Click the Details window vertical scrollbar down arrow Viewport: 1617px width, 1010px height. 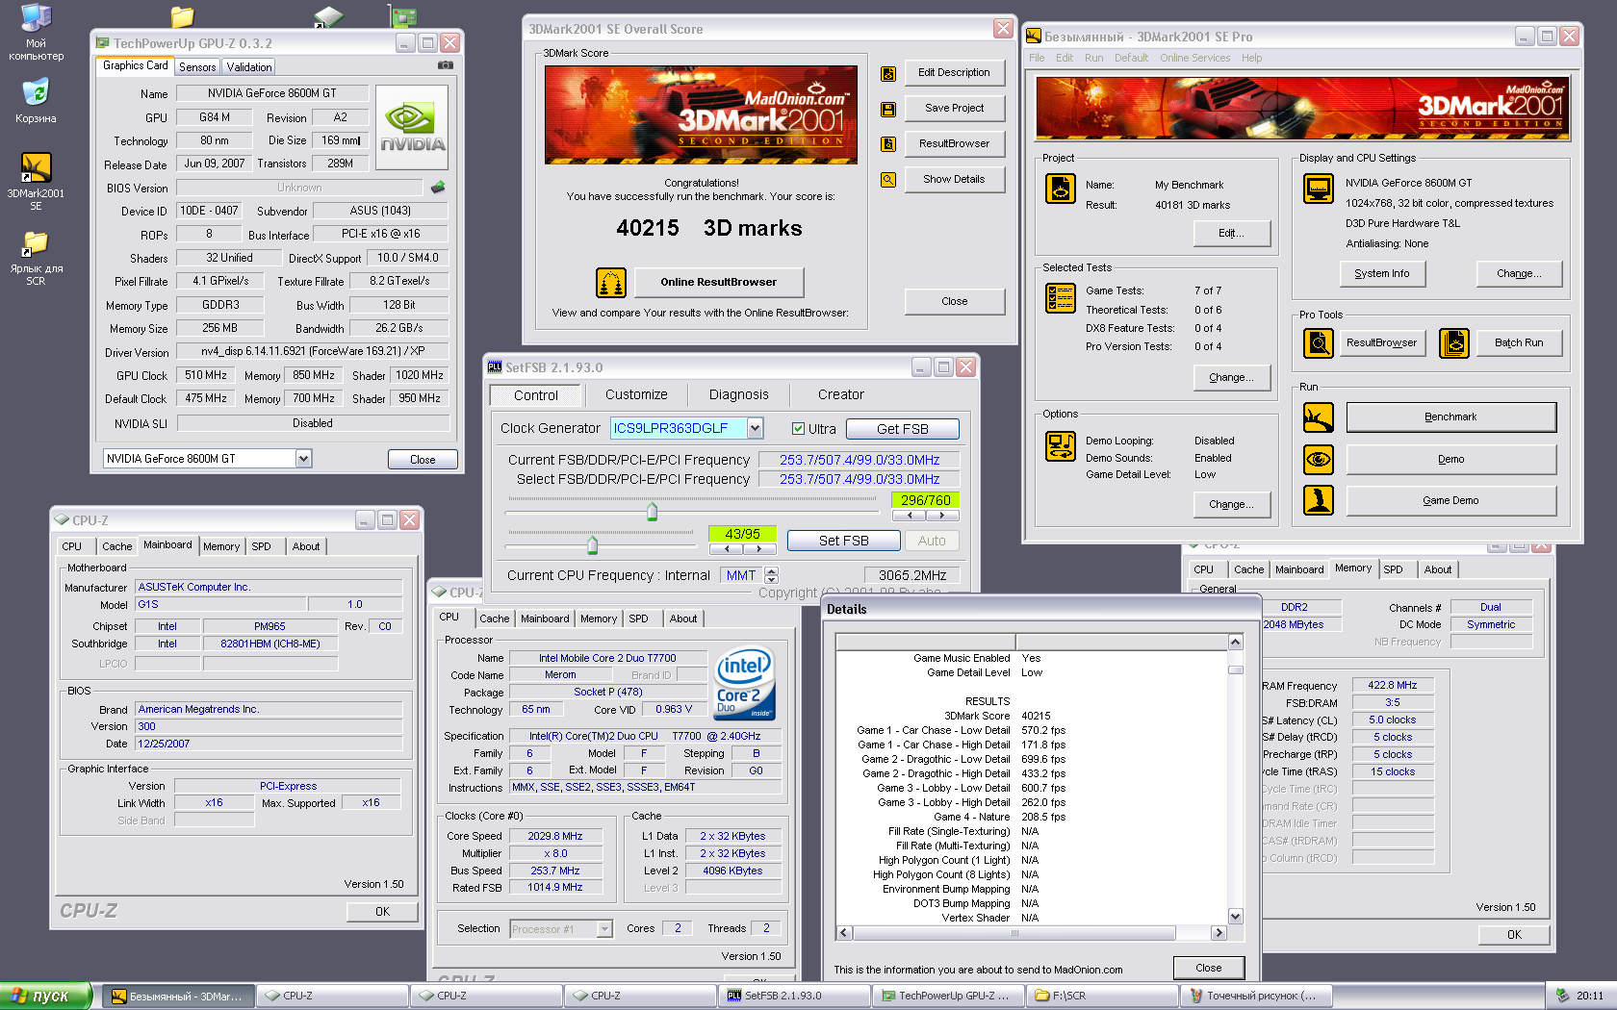1236,917
